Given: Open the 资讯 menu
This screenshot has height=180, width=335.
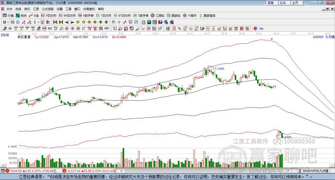Looking at the screenshot, I should [x=27, y=9].
